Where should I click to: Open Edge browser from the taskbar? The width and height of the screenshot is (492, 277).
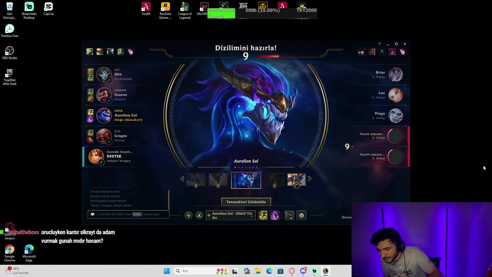pyautogui.click(x=269, y=271)
